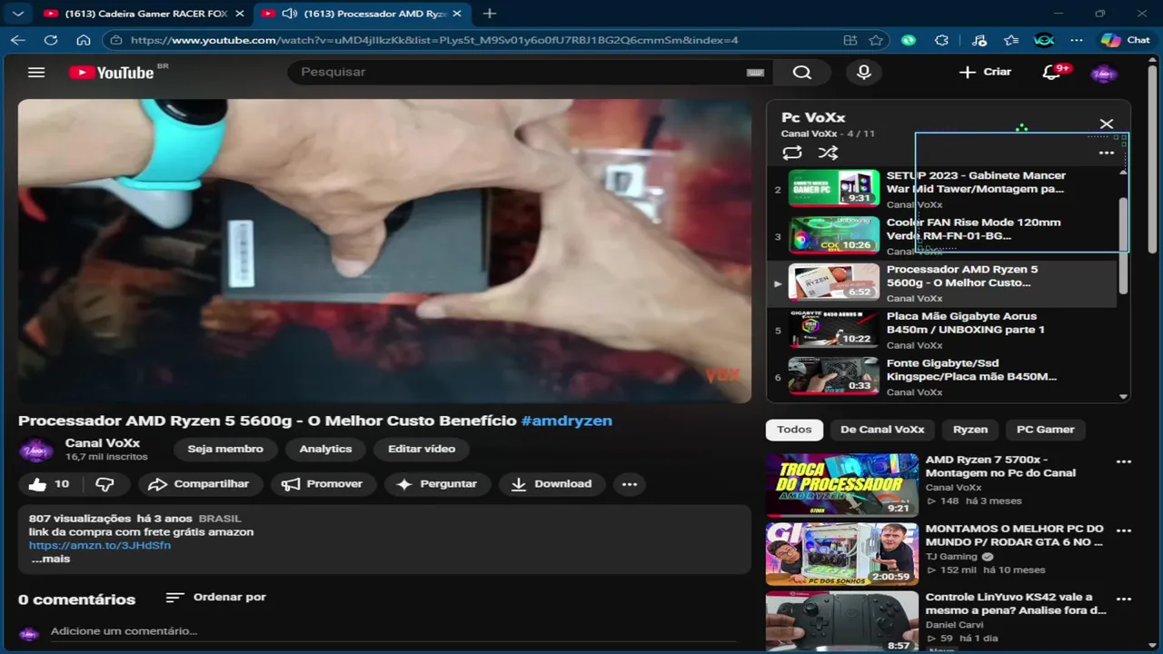
Task: Open Canal VoXx channel avatar under video
Action: pos(36,450)
